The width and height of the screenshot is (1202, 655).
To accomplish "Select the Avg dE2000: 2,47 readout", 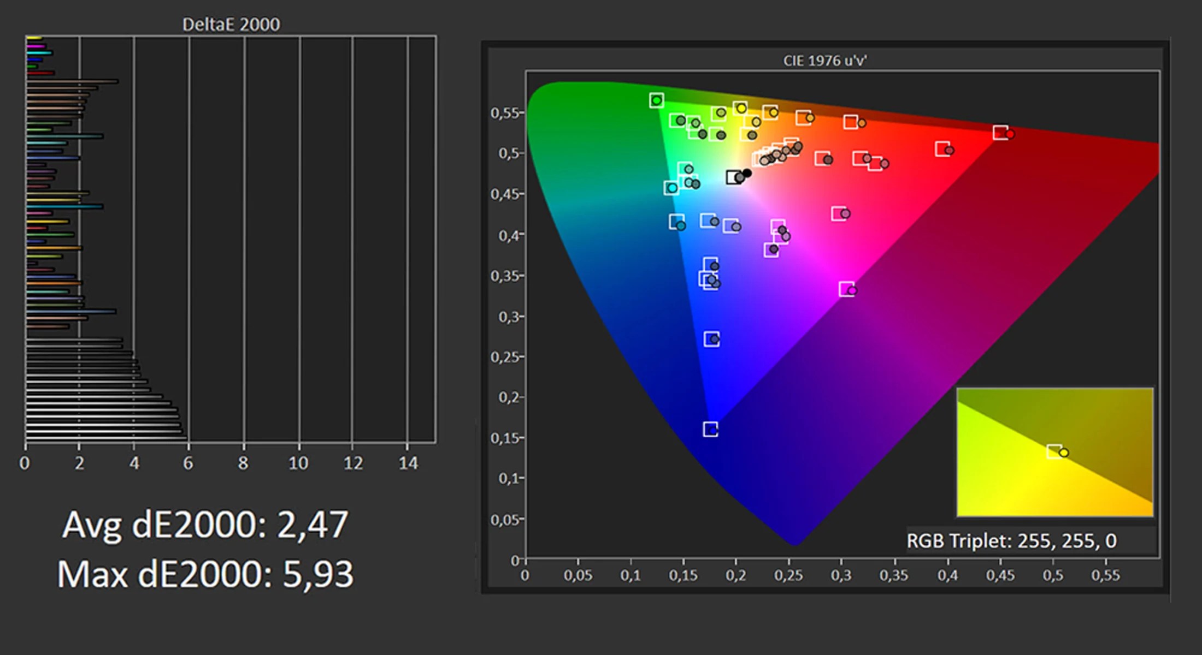I will click(x=205, y=525).
